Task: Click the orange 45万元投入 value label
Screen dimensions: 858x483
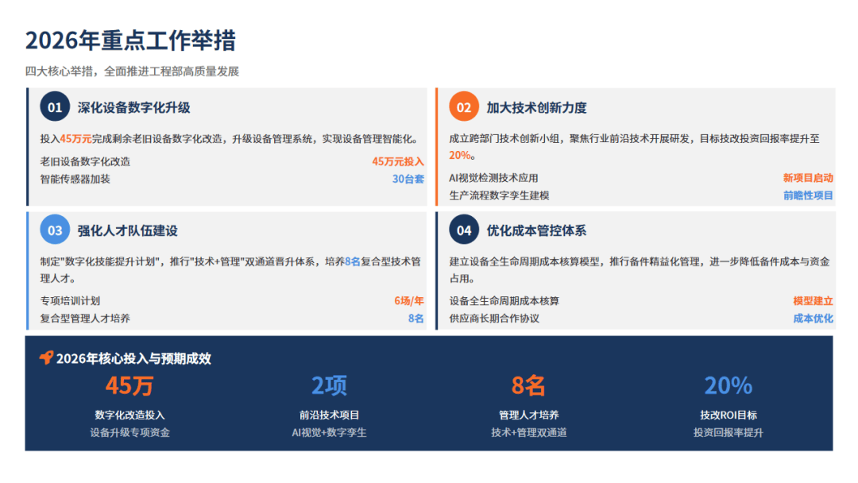Action: pyautogui.click(x=398, y=161)
